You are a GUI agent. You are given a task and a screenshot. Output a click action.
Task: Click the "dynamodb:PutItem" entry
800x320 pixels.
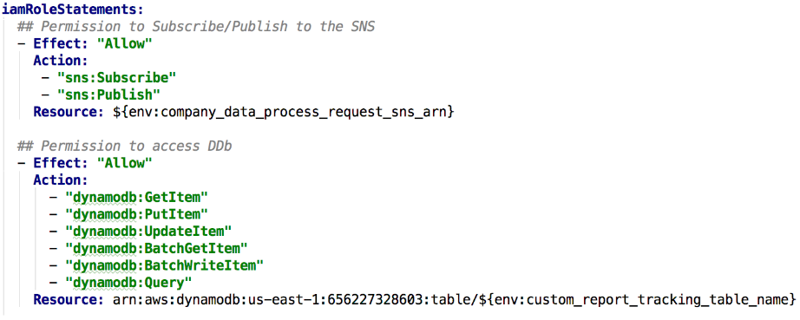click(137, 214)
